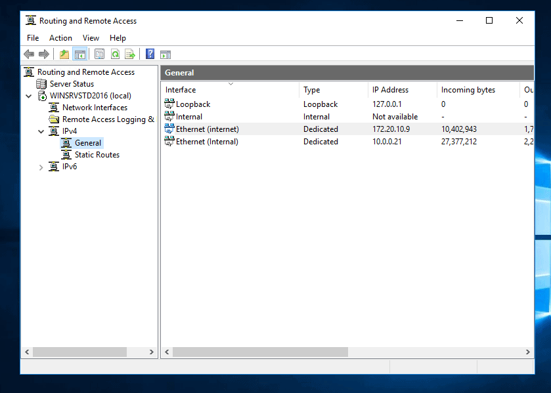Viewport: 551px width, 393px height.
Task: Click the IP address 10.0.0.21
Action: pyautogui.click(x=387, y=142)
